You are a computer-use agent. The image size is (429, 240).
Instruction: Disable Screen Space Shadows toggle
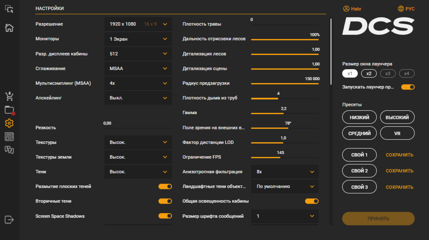(165, 216)
